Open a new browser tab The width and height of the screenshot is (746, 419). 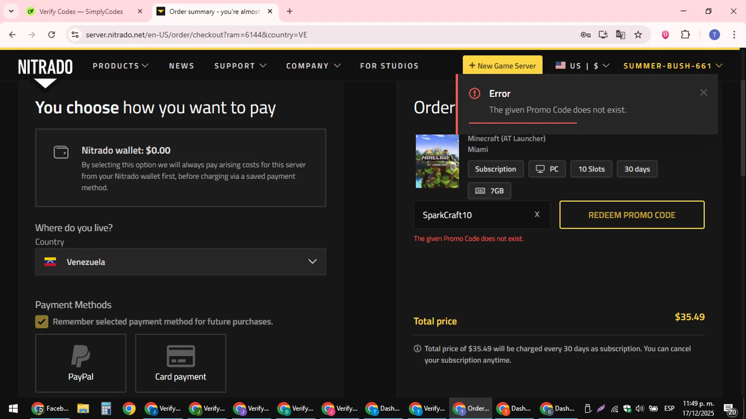(289, 11)
